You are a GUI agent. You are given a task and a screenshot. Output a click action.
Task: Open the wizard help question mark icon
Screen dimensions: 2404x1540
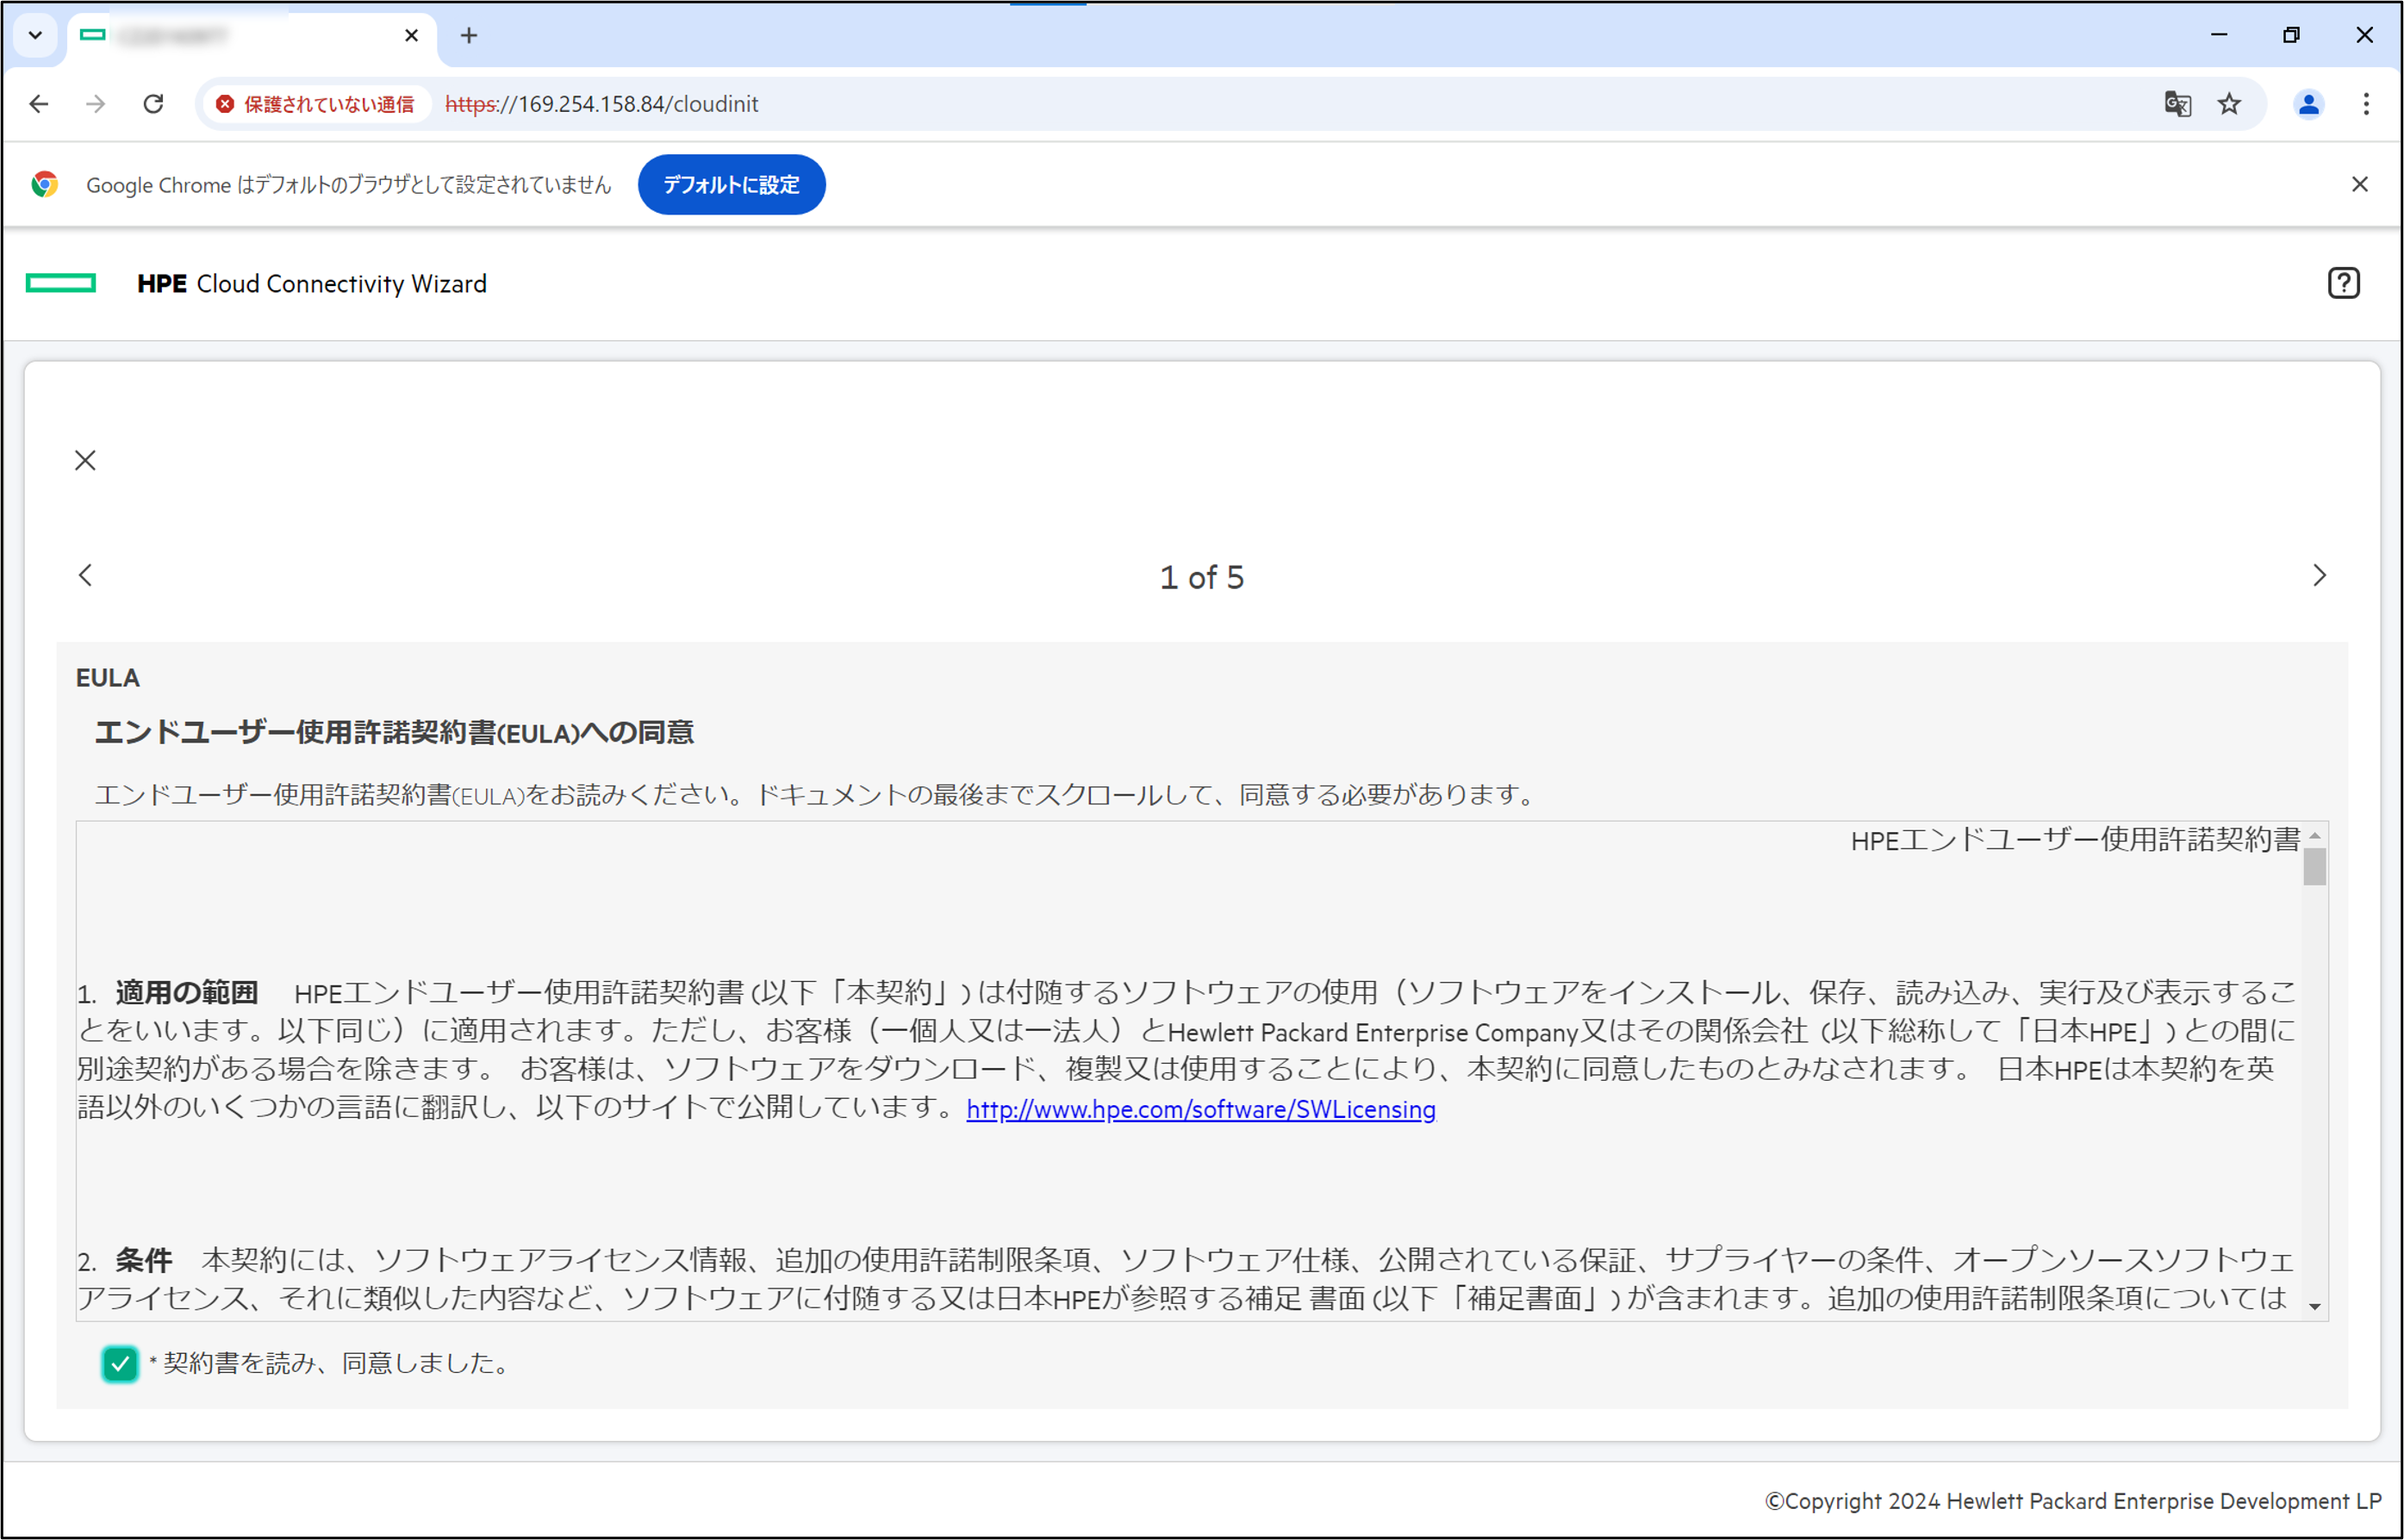click(2343, 283)
